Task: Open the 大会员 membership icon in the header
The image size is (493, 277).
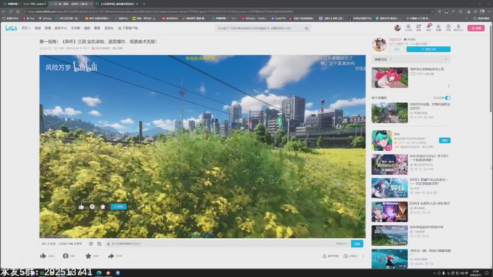Action: click(408, 28)
